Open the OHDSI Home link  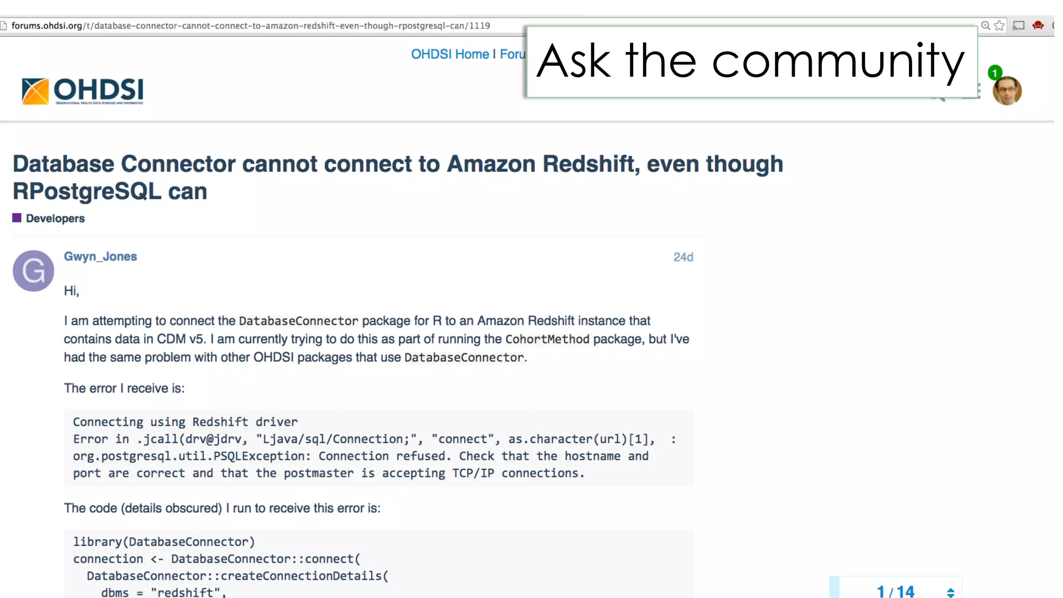[449, 54]
